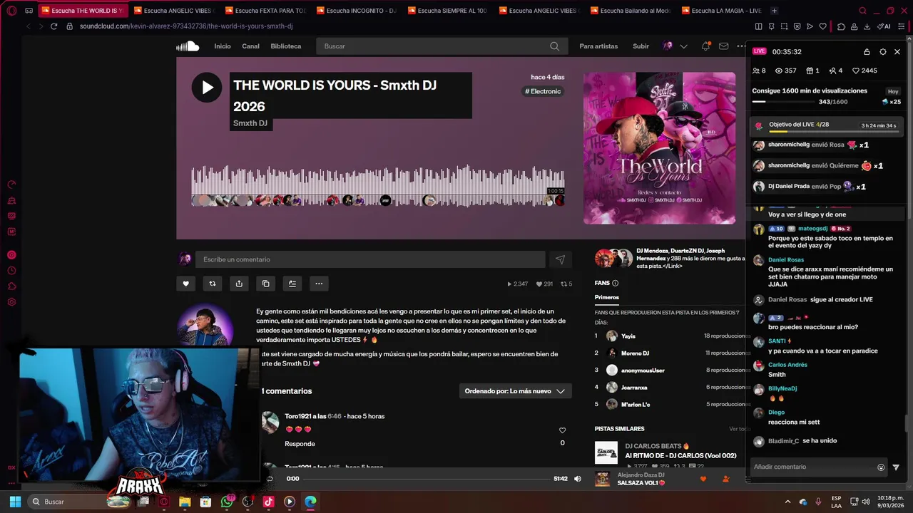Viewport: 913px width, 513px height.
Task: Like the track with heart button
Action: [185, 284]
